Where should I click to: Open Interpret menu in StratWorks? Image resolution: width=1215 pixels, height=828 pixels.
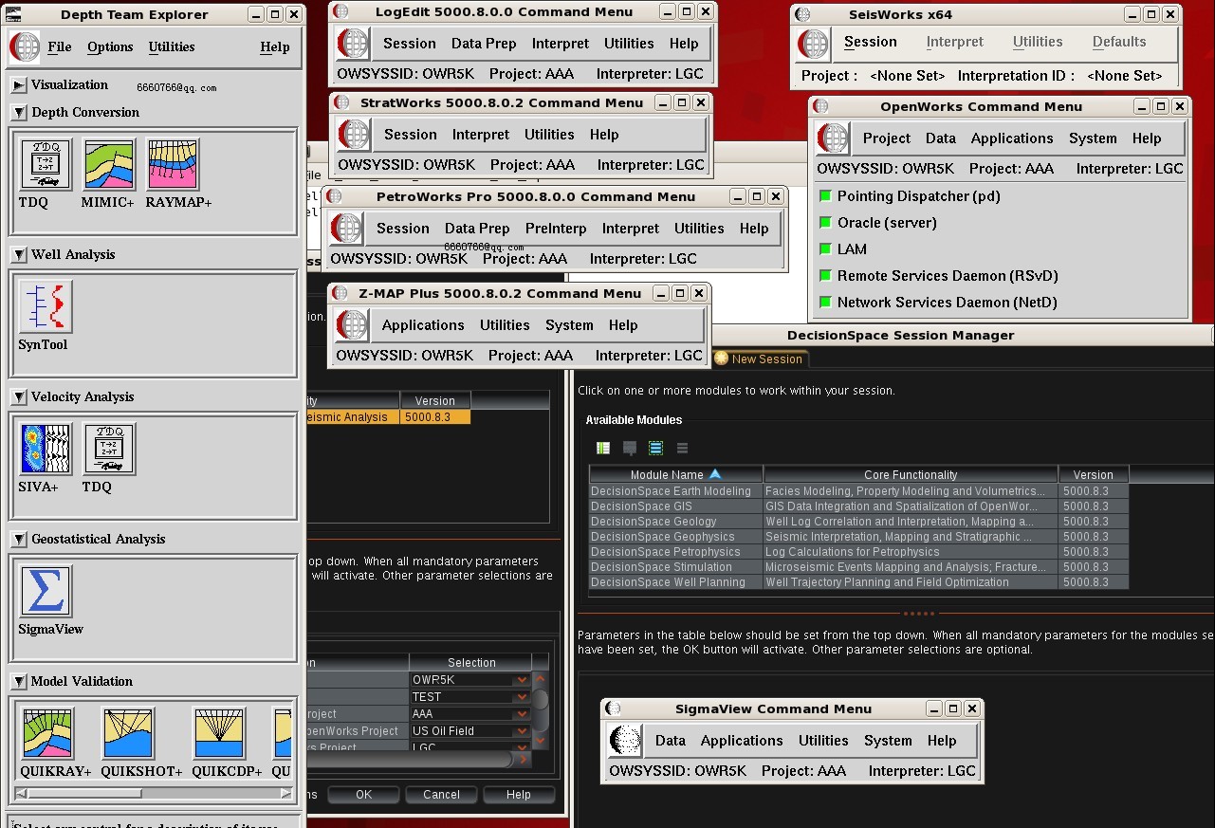[x=481, y=135]
